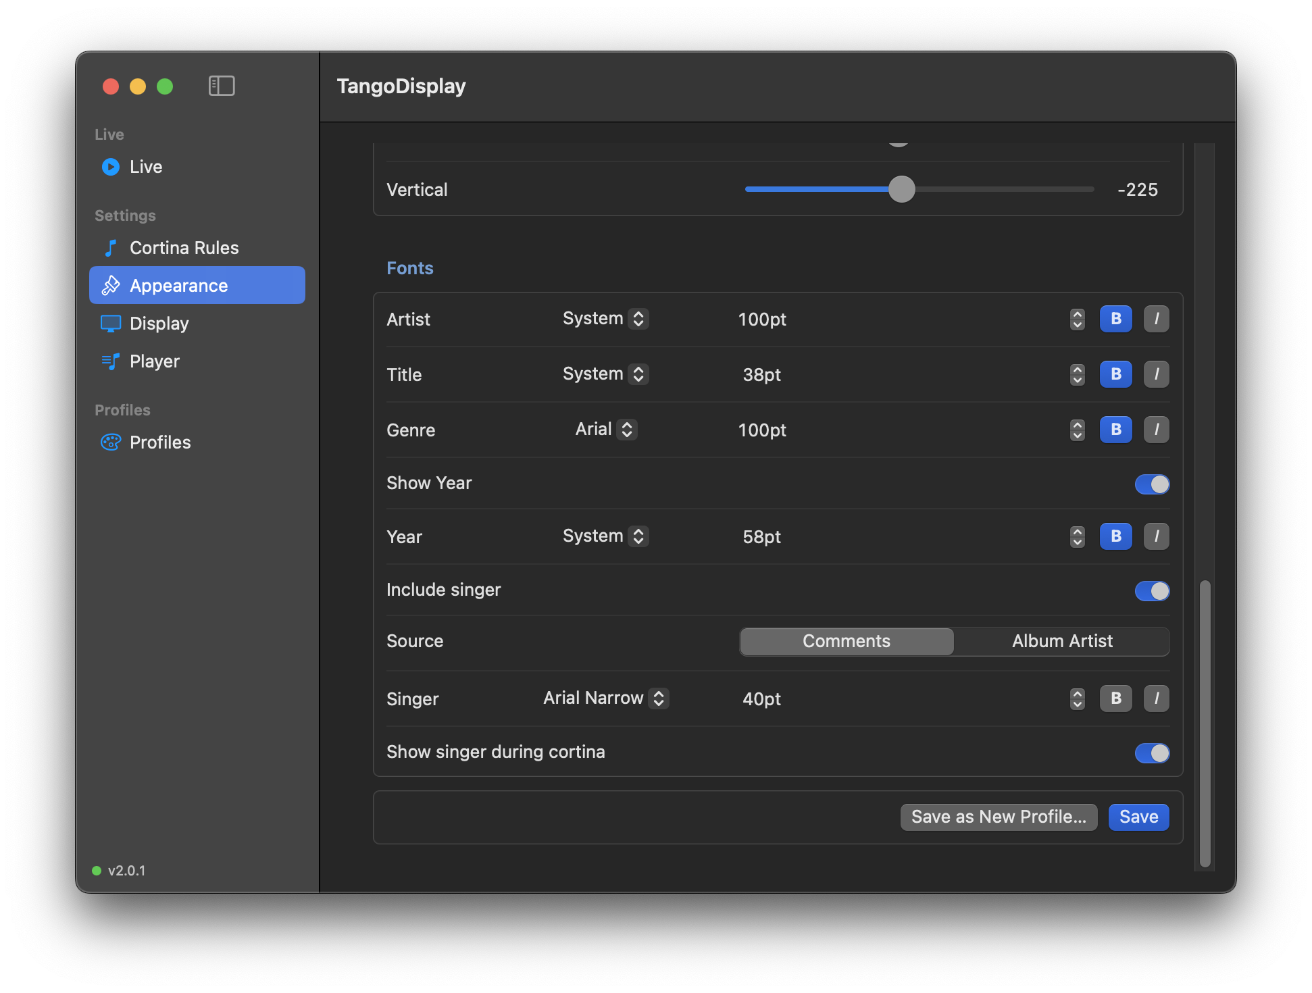This screenshot has width=1312, height=993.
Task: Click the Live play icon
Action: click(111, 167)
